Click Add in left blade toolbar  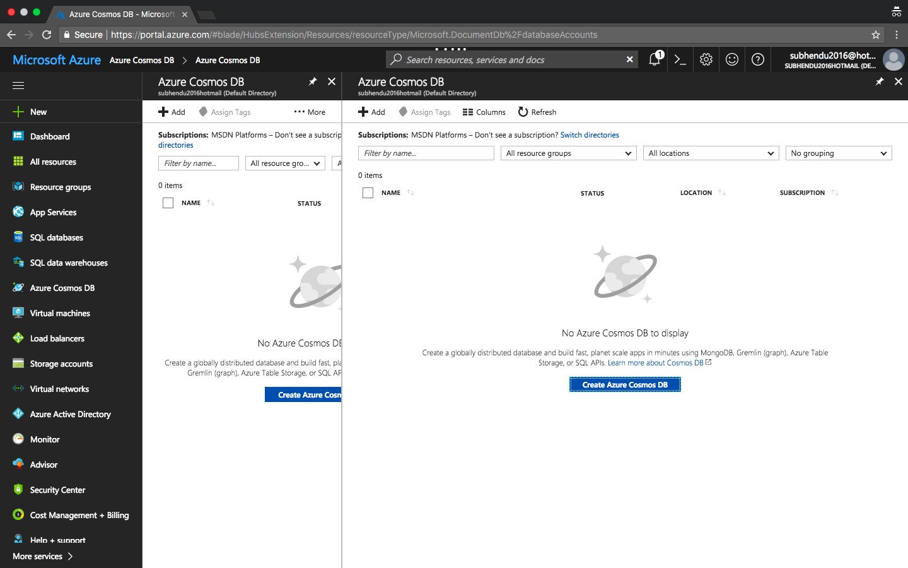pos(172,112)
